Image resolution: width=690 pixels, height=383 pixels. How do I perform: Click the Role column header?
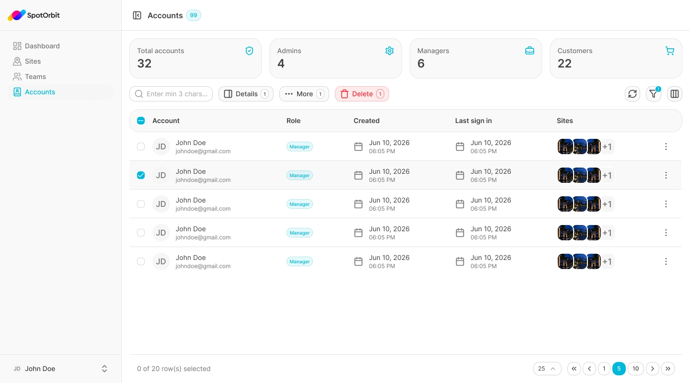click(294, 121)
